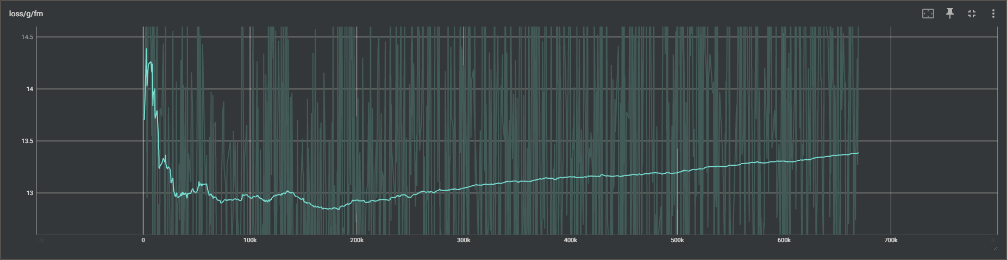The height and width of the screenshot is (260, 1007).
Task: Click the 300k x-axis label
Action: [x=464, y=240]
